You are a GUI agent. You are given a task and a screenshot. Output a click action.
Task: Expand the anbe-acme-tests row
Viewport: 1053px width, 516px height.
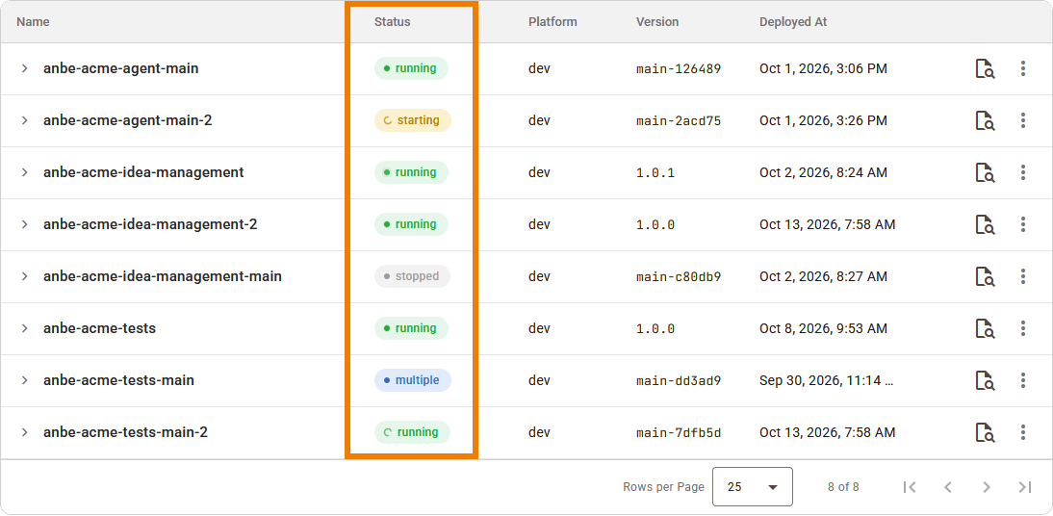[24, 328]
